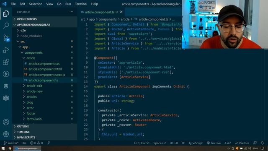Open the database icon in activity bar
This screenshot has width=268, height=151.
tap(6, 86)
